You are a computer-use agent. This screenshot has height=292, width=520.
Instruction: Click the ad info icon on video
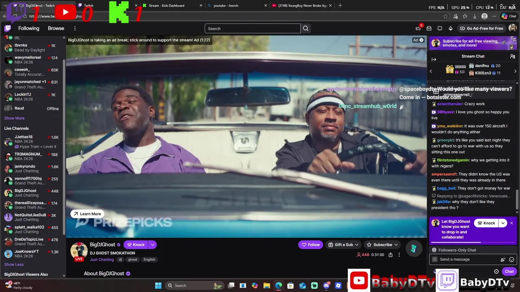421,40
